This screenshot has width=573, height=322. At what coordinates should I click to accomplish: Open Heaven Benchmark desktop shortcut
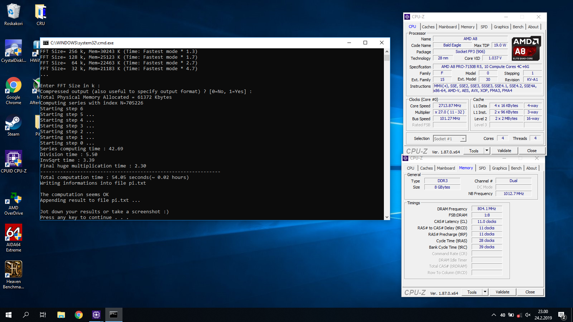click(x=13, y=274)
